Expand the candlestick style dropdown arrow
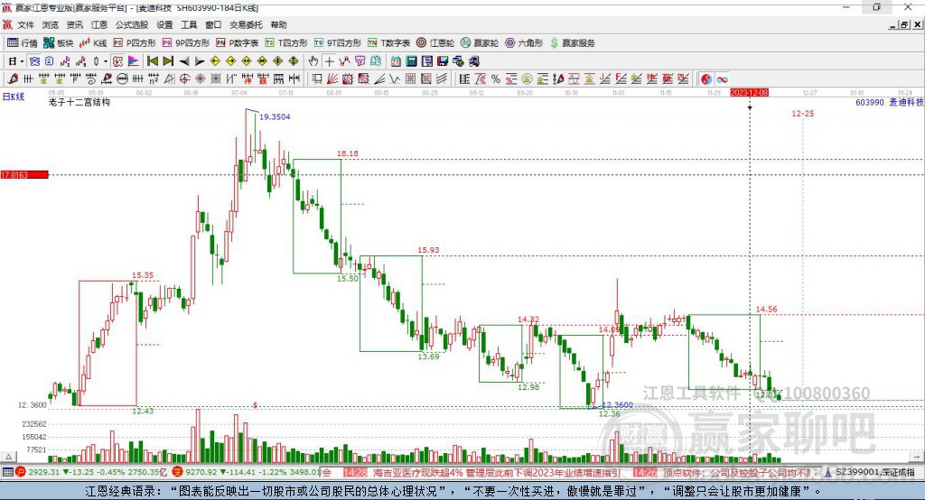The image size is (925, 500). [x=106, y=61]
